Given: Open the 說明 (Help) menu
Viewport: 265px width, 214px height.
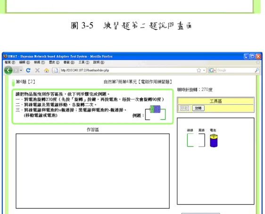Looking at the screenshot, I should click(99, 62).
